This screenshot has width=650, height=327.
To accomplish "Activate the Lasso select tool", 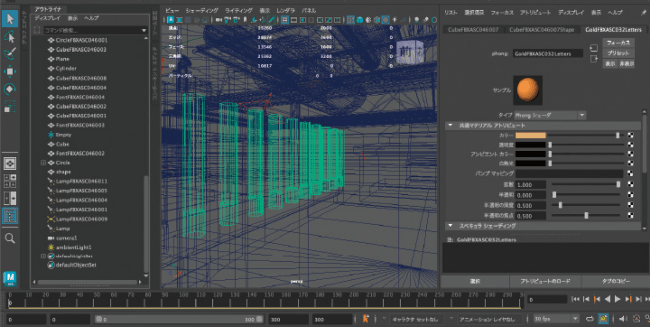I will point(10,37).
